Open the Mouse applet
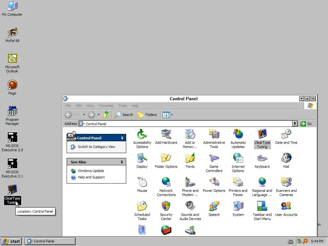Image resolution: width=328 pixels, height=246 pixels. pos(142,185)
